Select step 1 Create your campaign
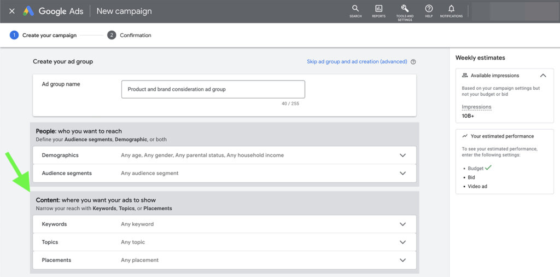This screenshot has height=277, width=560. point(43,36)
